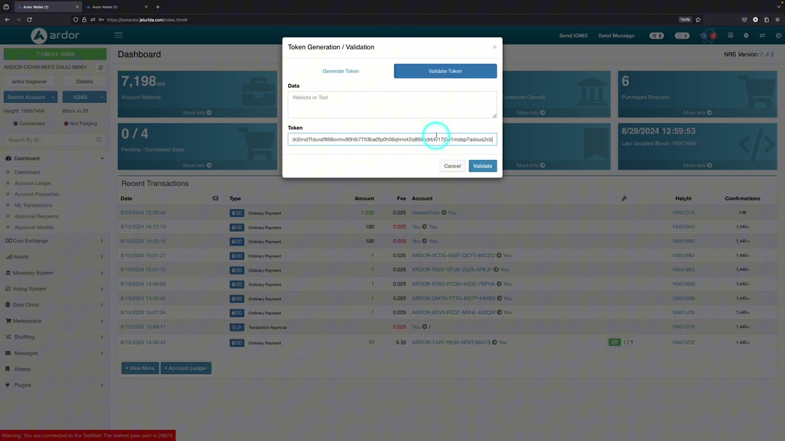
Task: Click the Ardor logo in the header
Action: click(x=55, y=36)
